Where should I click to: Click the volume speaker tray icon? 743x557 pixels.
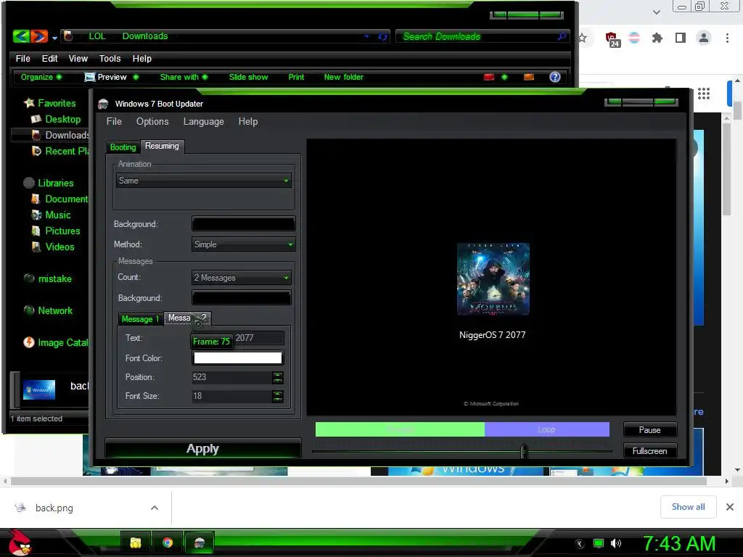tap(615, 543)
